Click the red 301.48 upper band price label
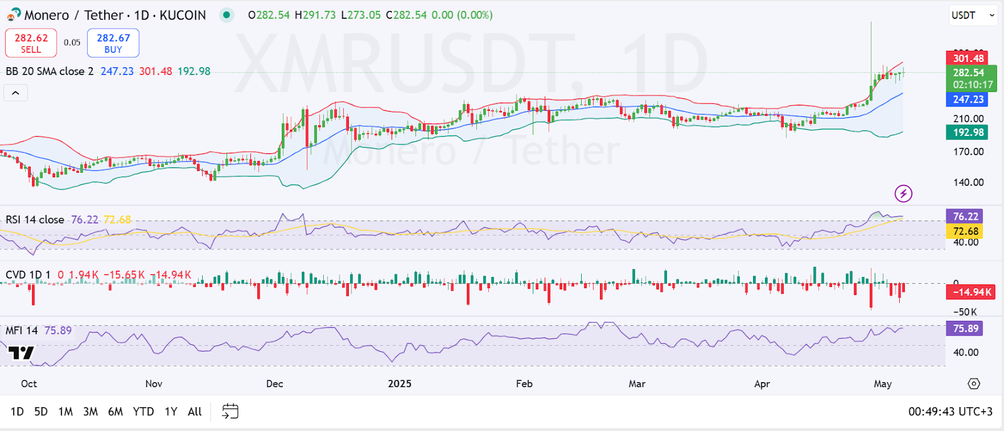Viewport: 1004px width, 431px height. 968,58
